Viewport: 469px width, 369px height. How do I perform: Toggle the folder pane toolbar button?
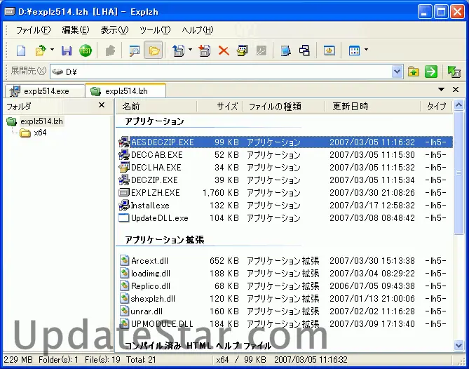[x=154, y=51]
